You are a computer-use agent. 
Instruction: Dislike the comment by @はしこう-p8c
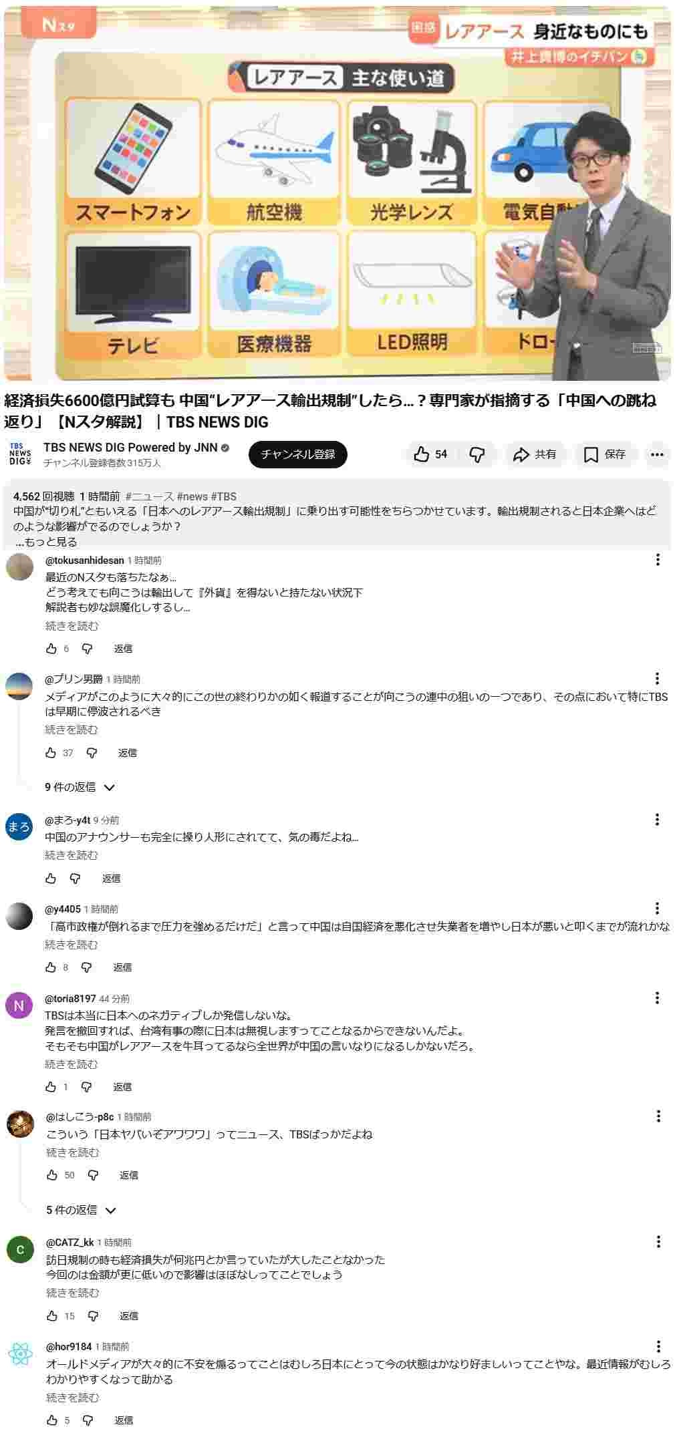[x=94, y=1175]
